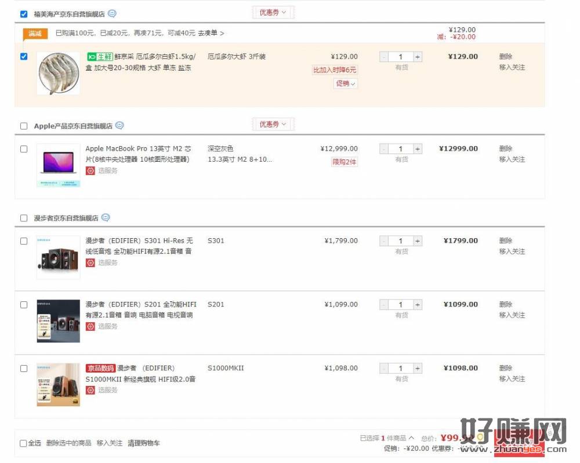Uncheck the 厄瓜多尔白虾 shrimp item checkbox
The image size is (580, 463).
tap(24, 57)
